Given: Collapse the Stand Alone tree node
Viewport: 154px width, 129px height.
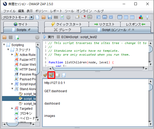Looking at the screenshot, I should coord(12,89).
